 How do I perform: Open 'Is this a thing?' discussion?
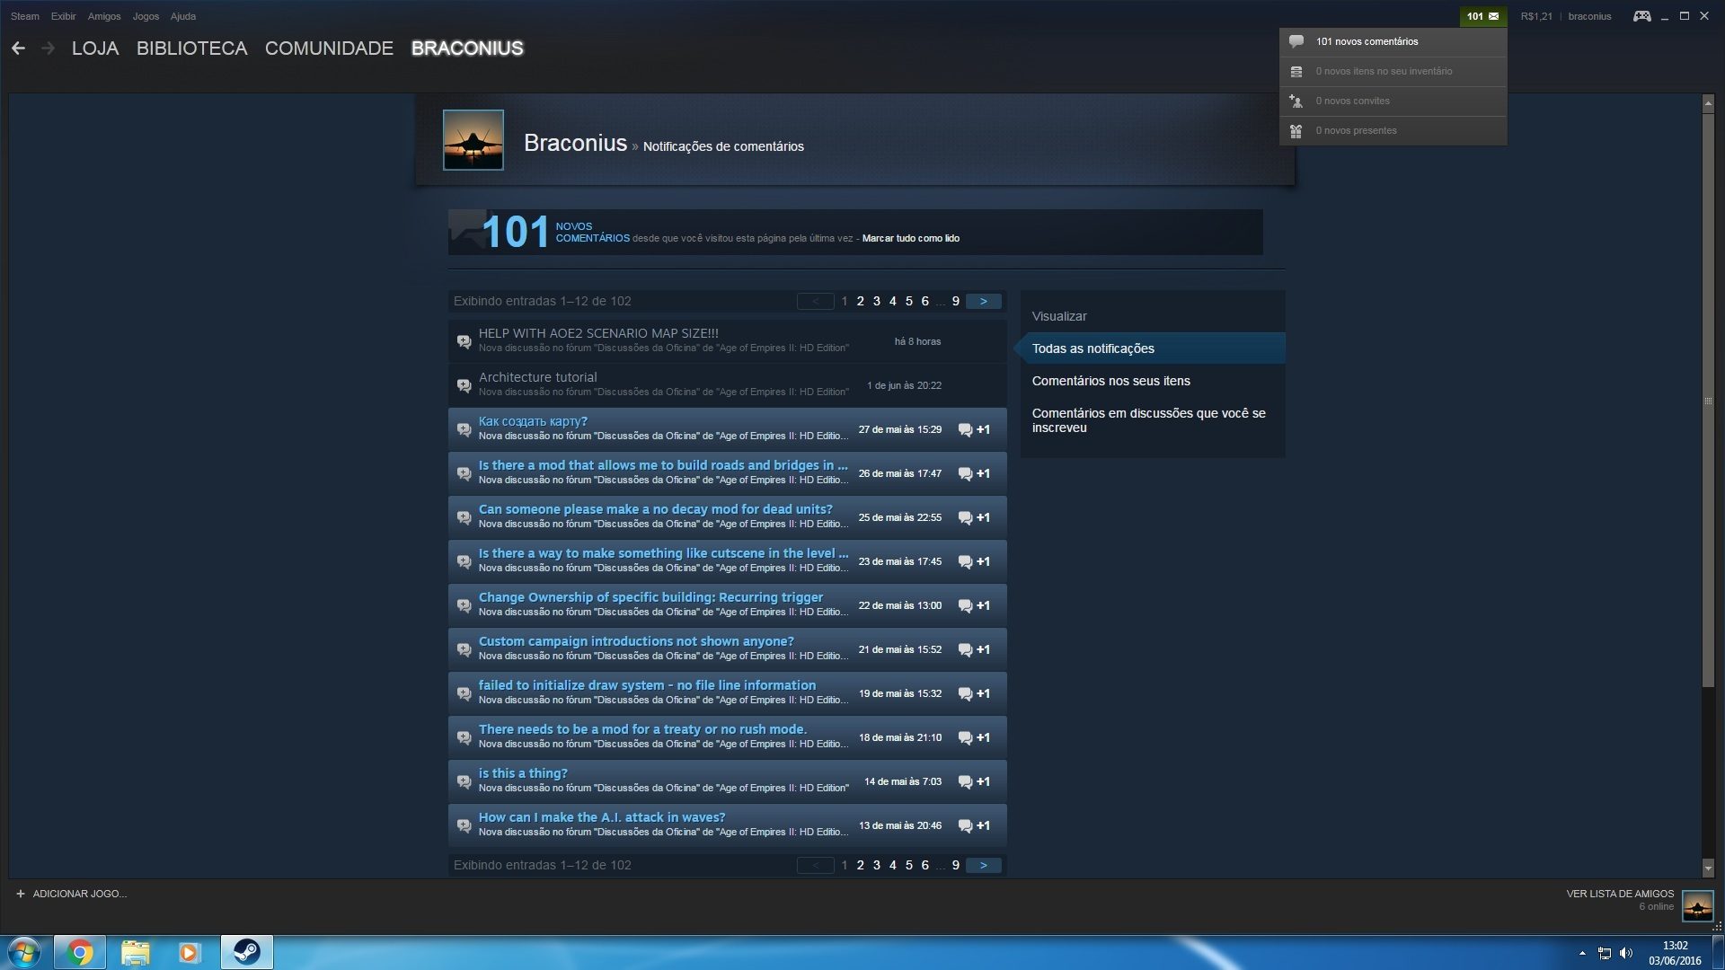click(523, 773)
